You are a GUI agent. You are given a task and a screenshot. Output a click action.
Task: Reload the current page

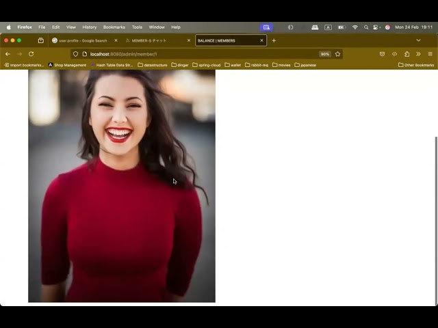31,54
